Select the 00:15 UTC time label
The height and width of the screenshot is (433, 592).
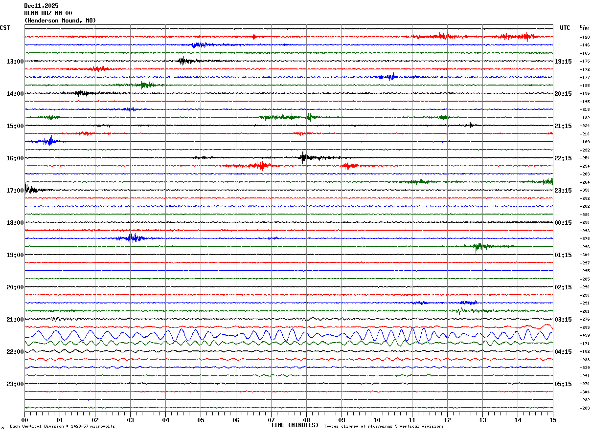(563, 223)
